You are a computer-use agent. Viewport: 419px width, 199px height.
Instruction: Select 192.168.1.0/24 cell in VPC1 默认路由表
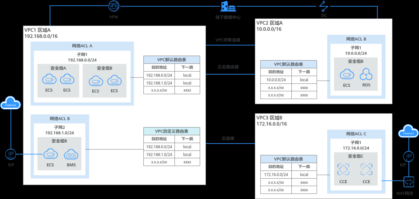click(159, 83)
